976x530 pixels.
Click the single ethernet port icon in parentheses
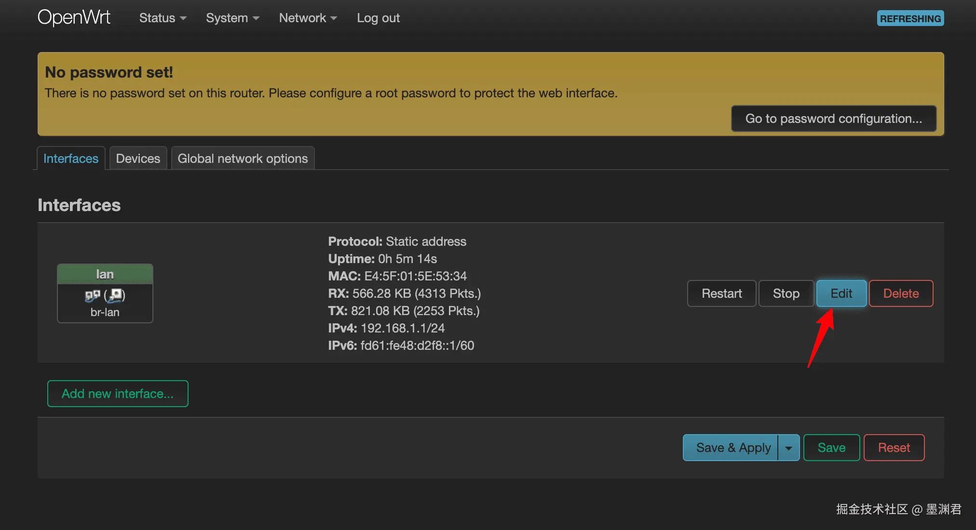coord(115,295)
